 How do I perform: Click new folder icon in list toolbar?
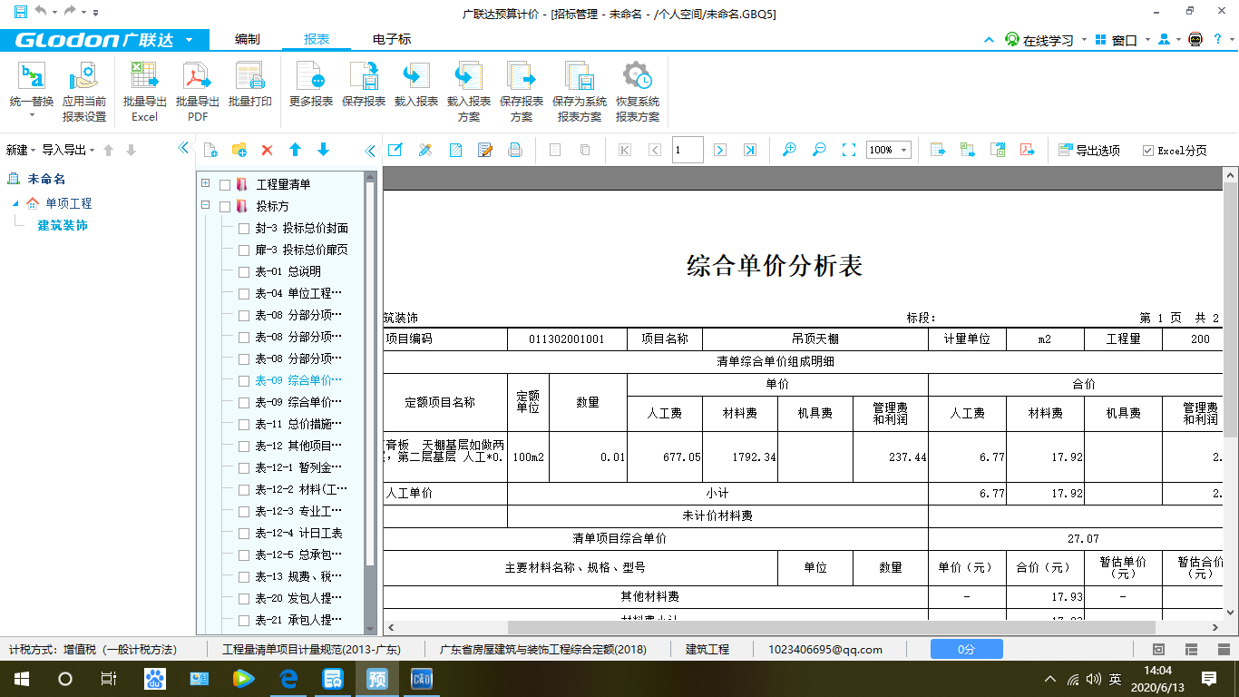tap(239, 150)
